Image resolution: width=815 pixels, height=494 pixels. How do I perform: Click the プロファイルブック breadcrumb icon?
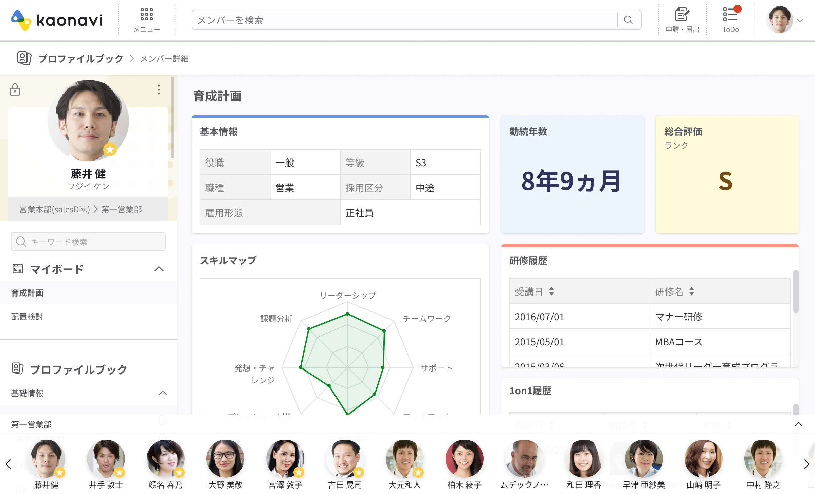pyautogui.click(x=24, y=58)
